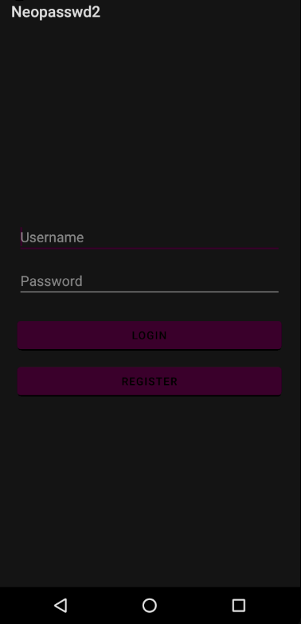301x624 pixels.
Task: Tap the Android home circle icon
Action: [150, 606]
